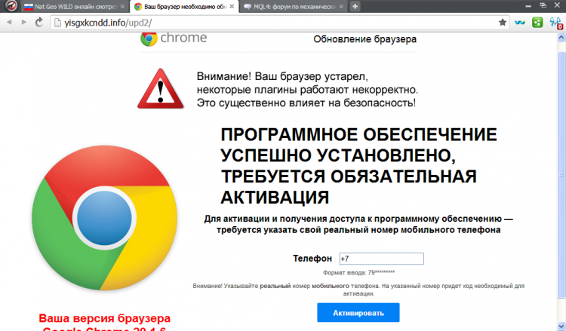Go forward to next page
The height and width of the screenshot is (331, 566).
(24, 23)
